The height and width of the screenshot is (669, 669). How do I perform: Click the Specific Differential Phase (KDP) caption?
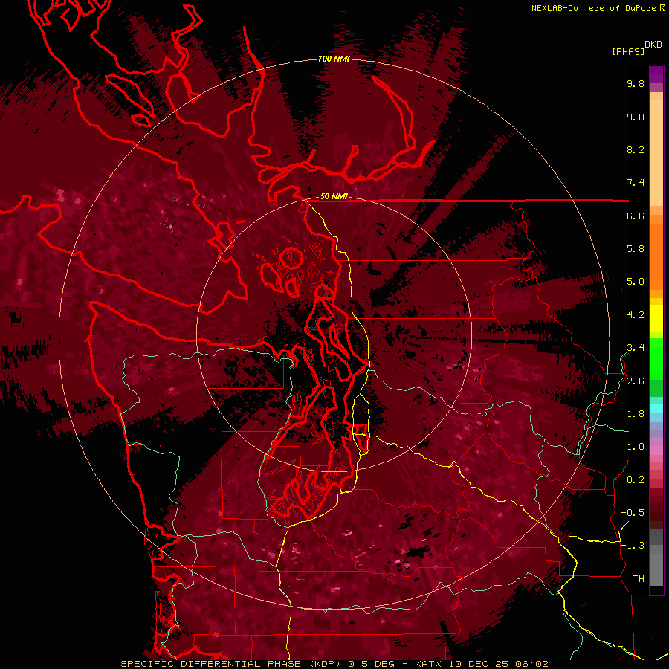pos(230,664)
